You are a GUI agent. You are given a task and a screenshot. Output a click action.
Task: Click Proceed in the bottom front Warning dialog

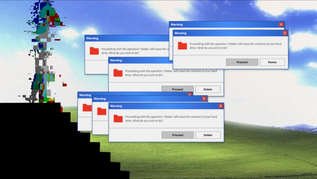[x=178, y=135]
